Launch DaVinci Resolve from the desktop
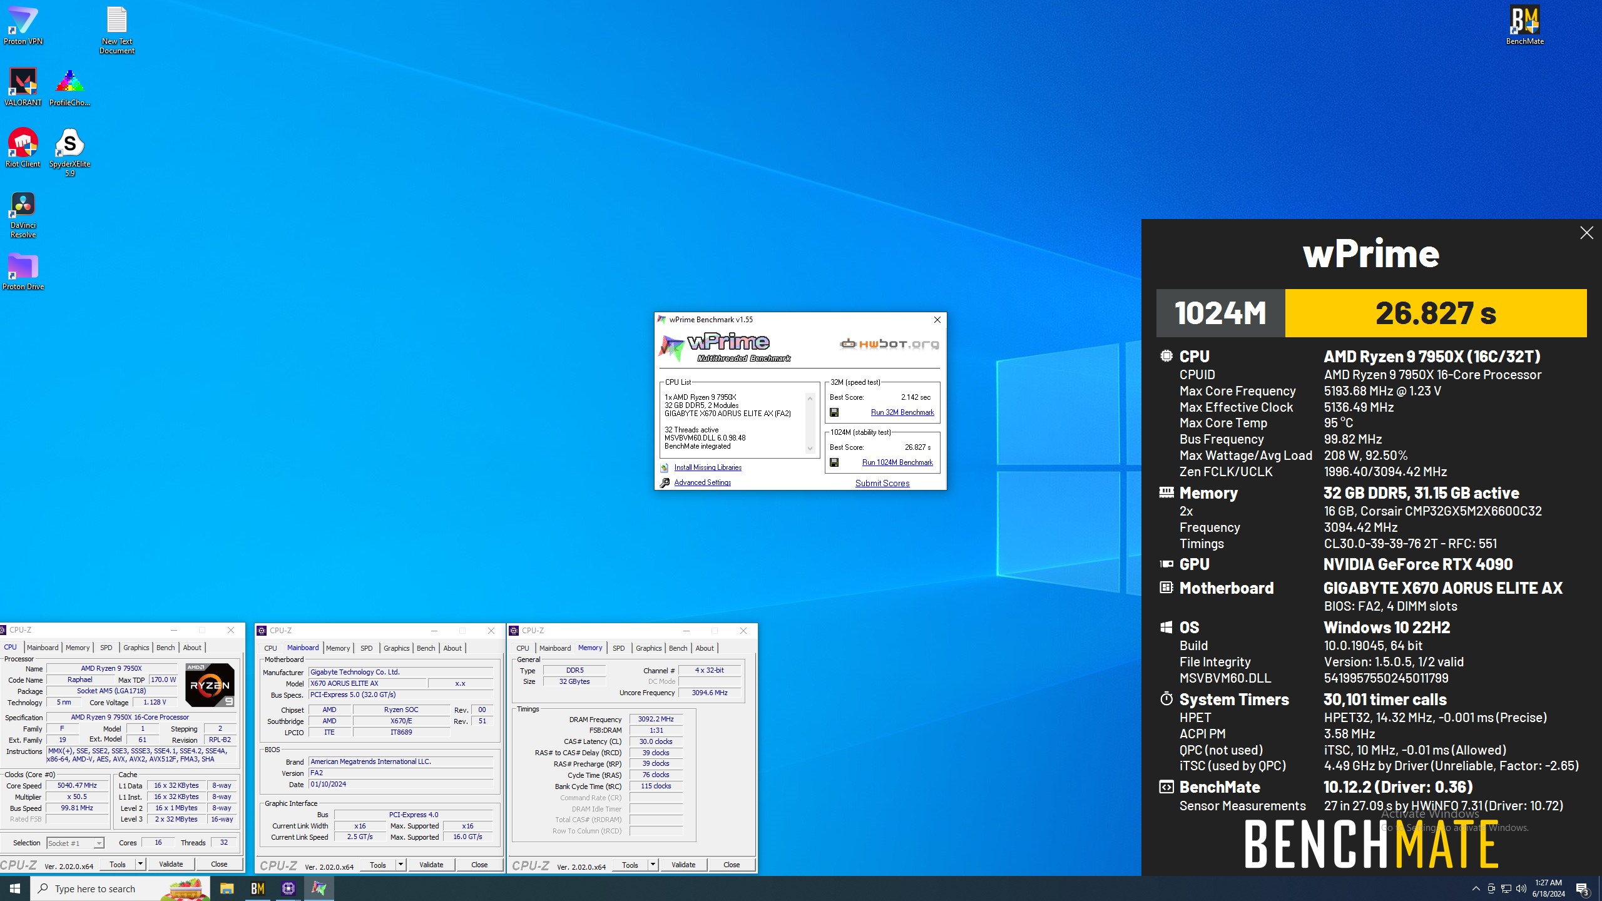 [23, 215]
